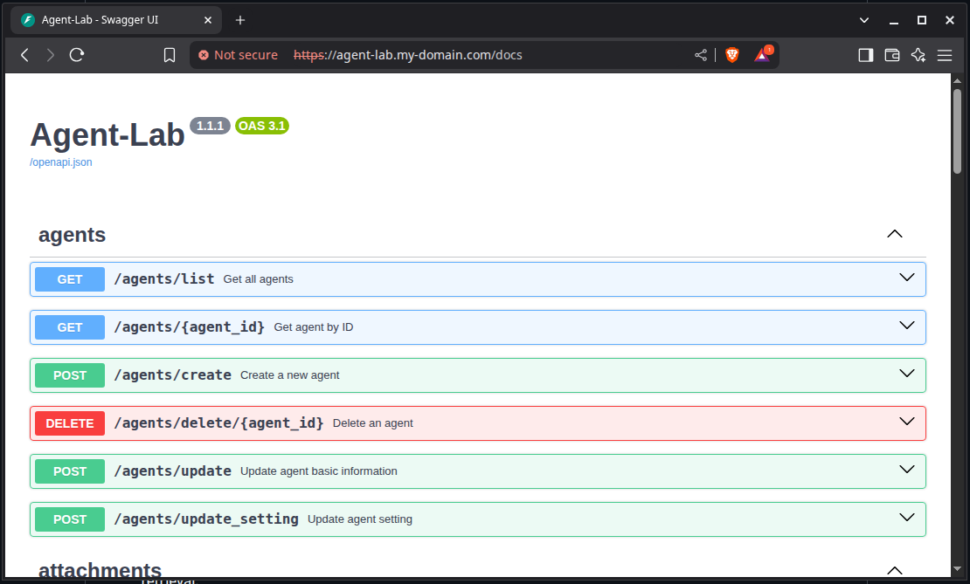Bookmark this page with the bookmark icon

coord(169,55)
